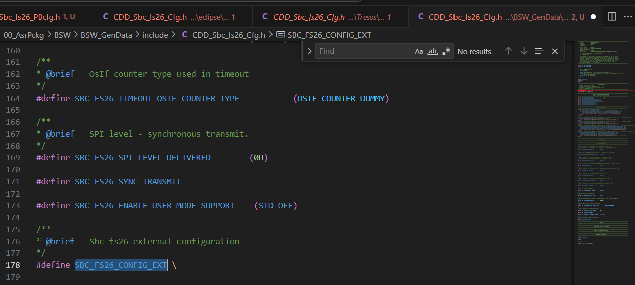
Task: Click the unsaved dot on active tab
Action: (x=593, y=17)
